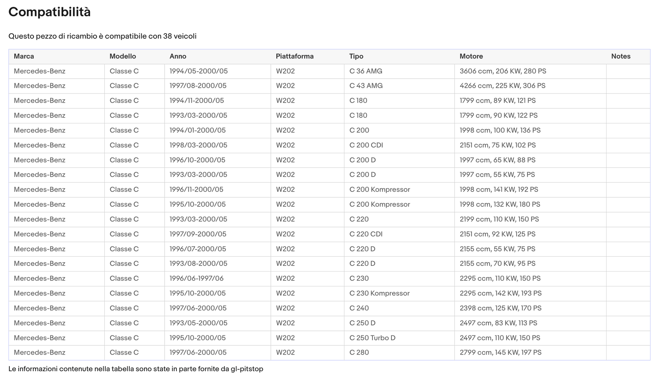The image size is (659, 381).
Task: Click the text 'Questo pezzo di ricambio è compatibile con 38 veicoli'
Action: 102,36
